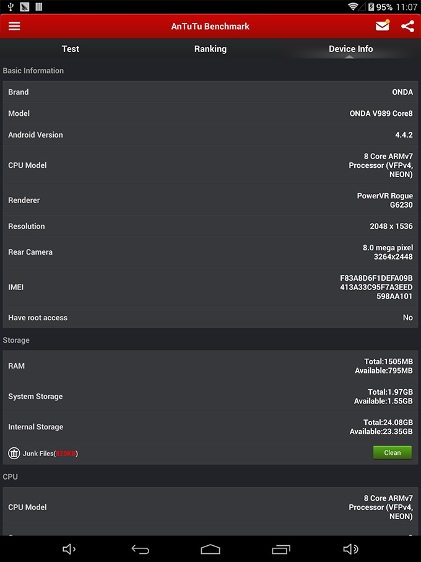The image size is (421, 562).
Task: Tap the Junk Files trash bin icon
Action: (14, 453)
